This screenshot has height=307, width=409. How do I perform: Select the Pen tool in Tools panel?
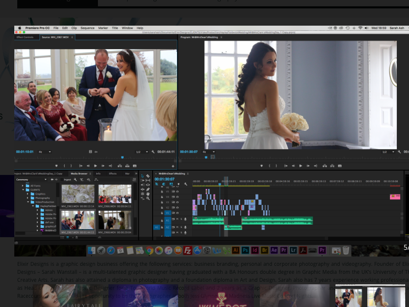(148, 189)
